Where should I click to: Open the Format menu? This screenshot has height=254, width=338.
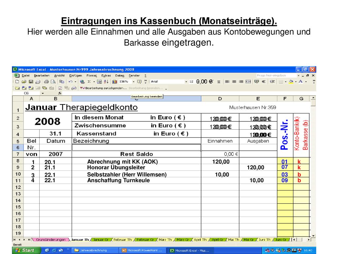[92, 76]
